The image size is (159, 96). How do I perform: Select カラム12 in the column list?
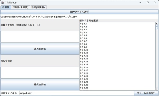coord(117,56)
